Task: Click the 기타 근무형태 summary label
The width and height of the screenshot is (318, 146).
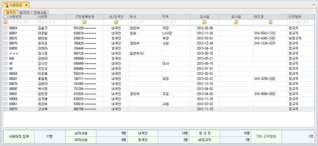Action: [266, 137]
